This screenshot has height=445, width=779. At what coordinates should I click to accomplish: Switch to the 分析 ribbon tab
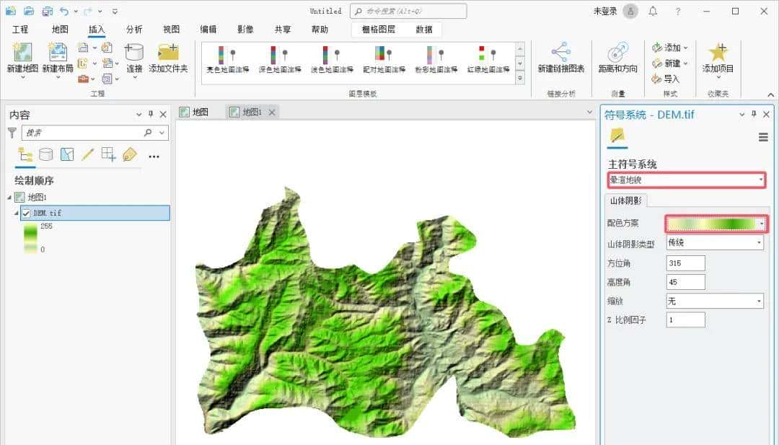(x=133, y=29)
